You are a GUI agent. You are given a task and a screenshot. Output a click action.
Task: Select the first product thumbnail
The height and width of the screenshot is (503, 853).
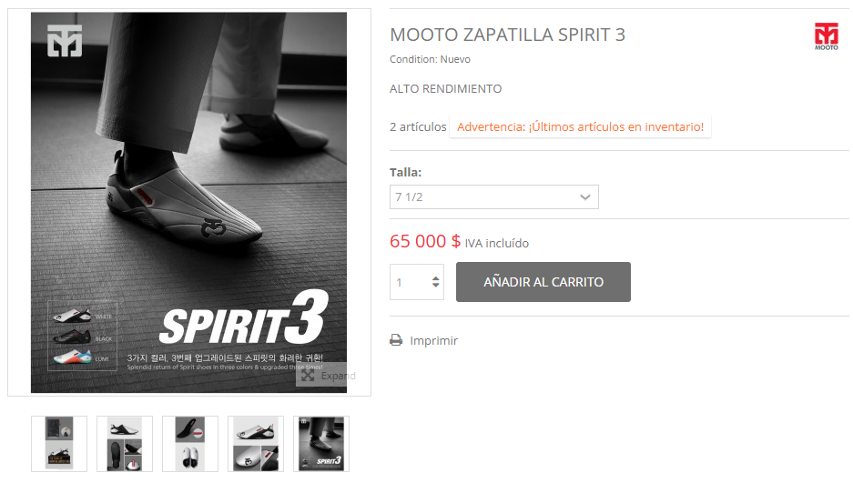[x=59, y=444]
